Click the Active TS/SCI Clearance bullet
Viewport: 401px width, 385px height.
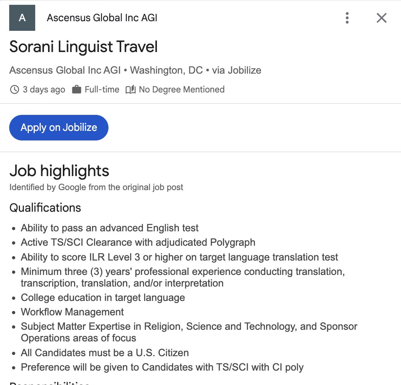tap(138, 243)
